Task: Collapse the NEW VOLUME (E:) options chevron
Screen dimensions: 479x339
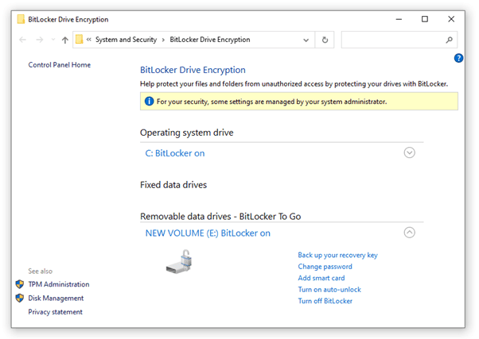Action: 409,233
